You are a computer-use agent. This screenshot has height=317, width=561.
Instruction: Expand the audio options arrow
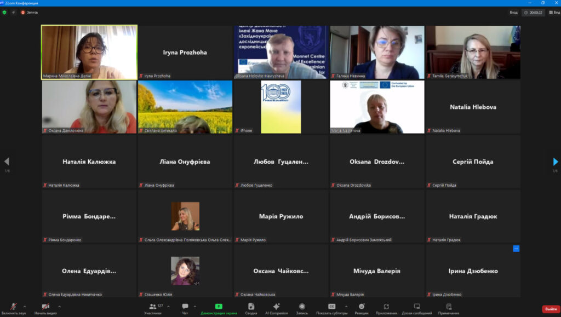point(25,306)
